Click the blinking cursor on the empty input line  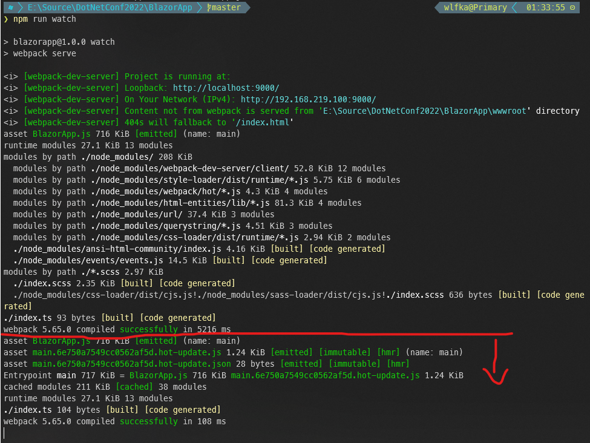point(4,433)
